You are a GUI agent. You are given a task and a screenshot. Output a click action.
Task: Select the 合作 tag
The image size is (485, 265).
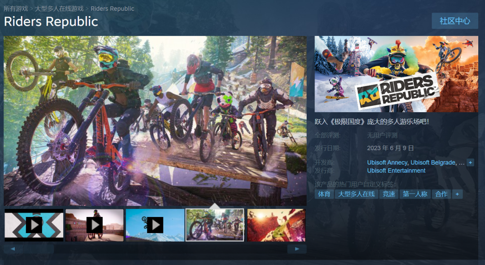(x=441, y=194)
